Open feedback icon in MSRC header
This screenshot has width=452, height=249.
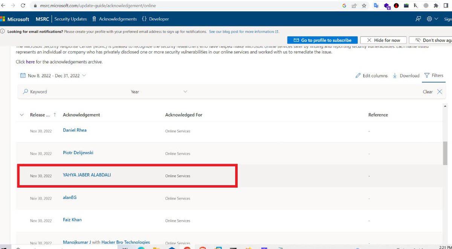pyautogui.click(x=418, y=19)
